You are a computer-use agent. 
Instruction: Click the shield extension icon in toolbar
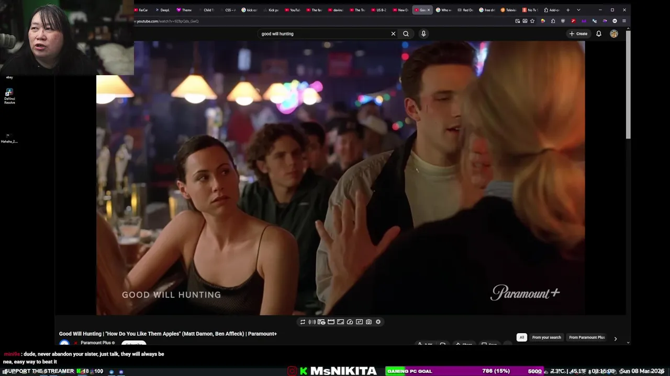[563, 21]
